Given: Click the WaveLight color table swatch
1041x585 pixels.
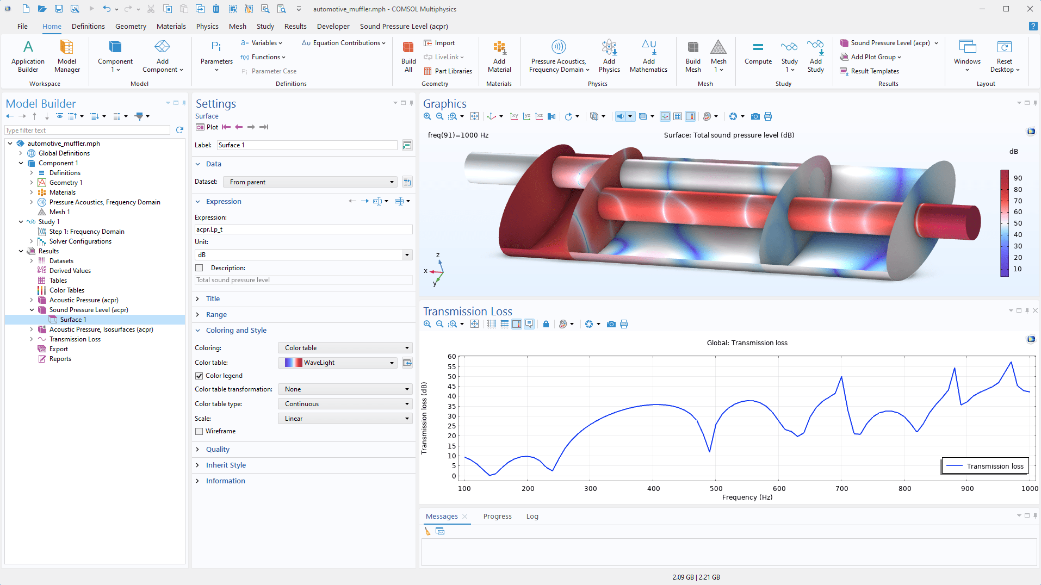Looking at the screenshot, I should point(293,363).
